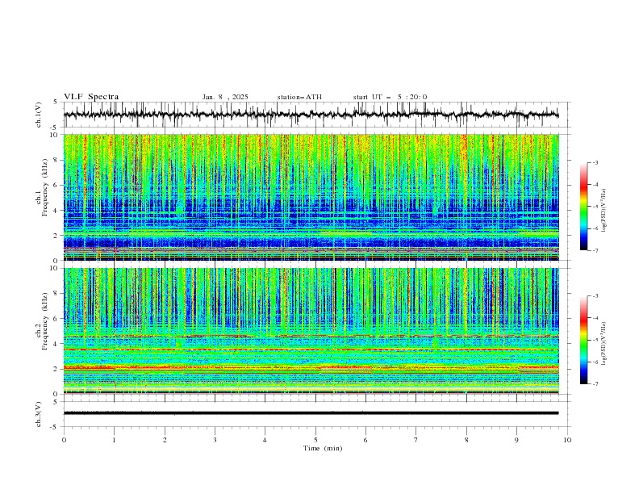The height and width of the screenshot is (494, 639).
Task: Click the "-7" label on upper color bar
Action: click(595, 250)
